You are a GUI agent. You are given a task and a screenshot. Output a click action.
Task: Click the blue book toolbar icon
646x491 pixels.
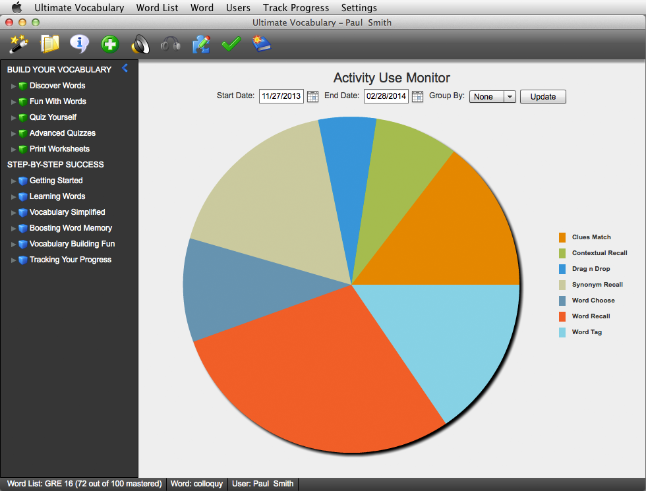point(262,44)
